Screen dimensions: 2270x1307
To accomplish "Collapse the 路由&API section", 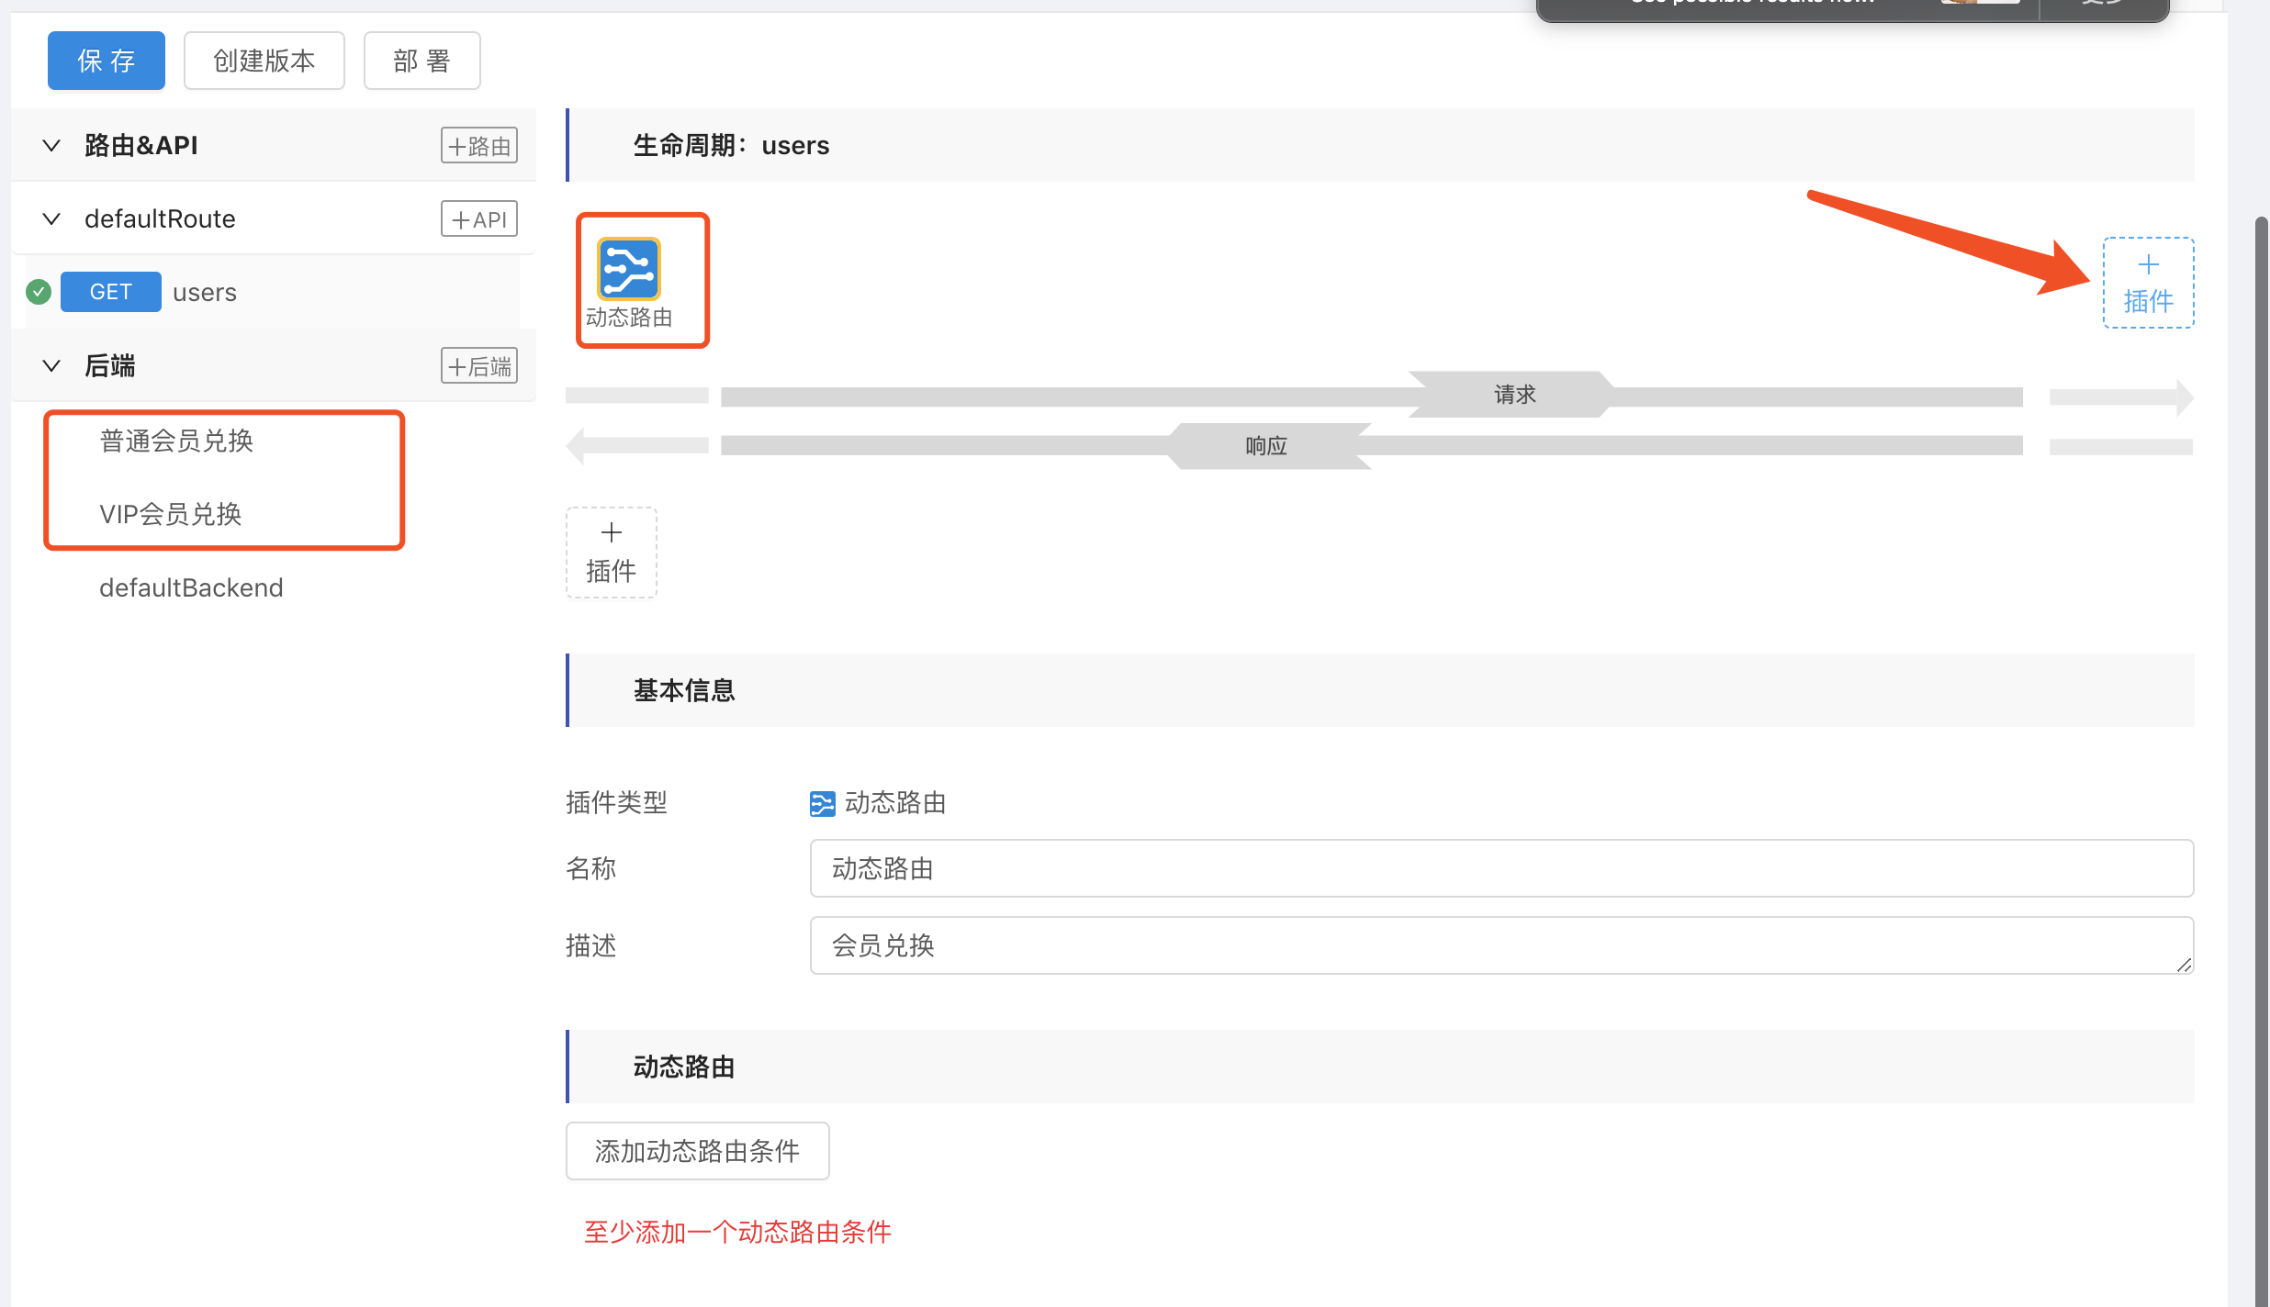I will click(51, 146).
